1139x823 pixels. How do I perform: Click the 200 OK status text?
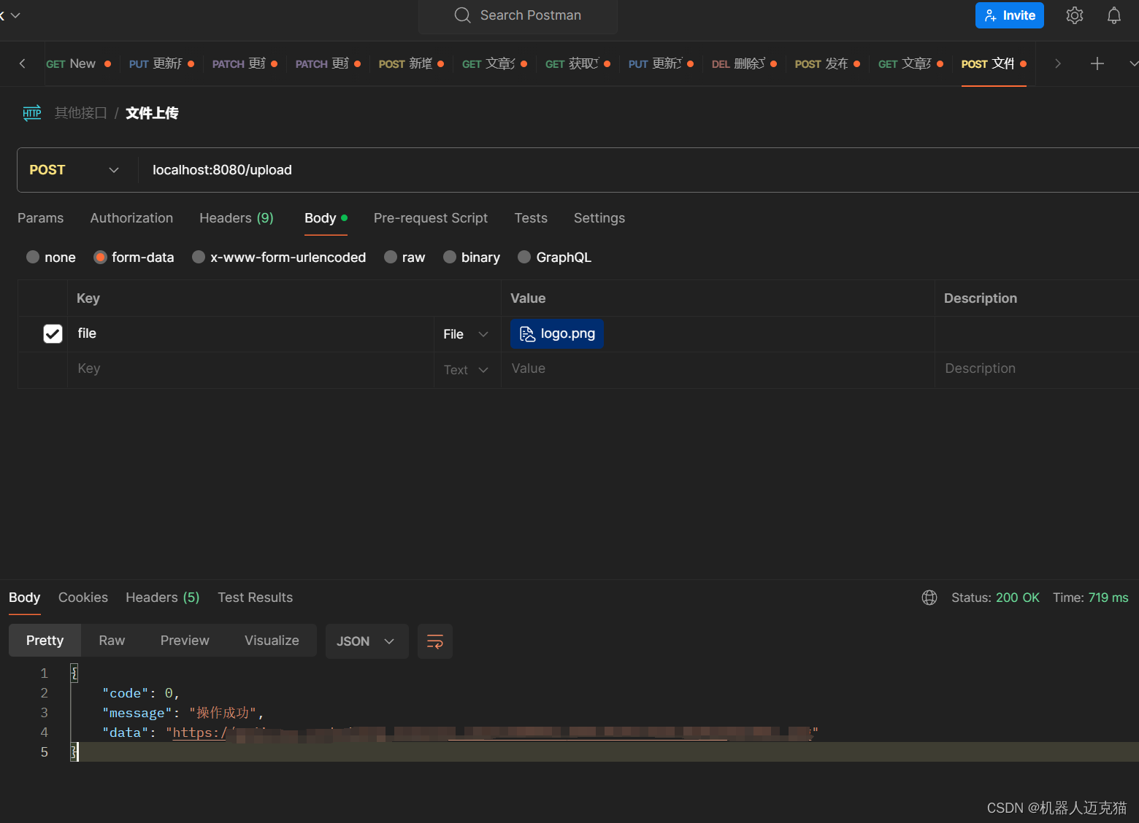pos(1017,598)
